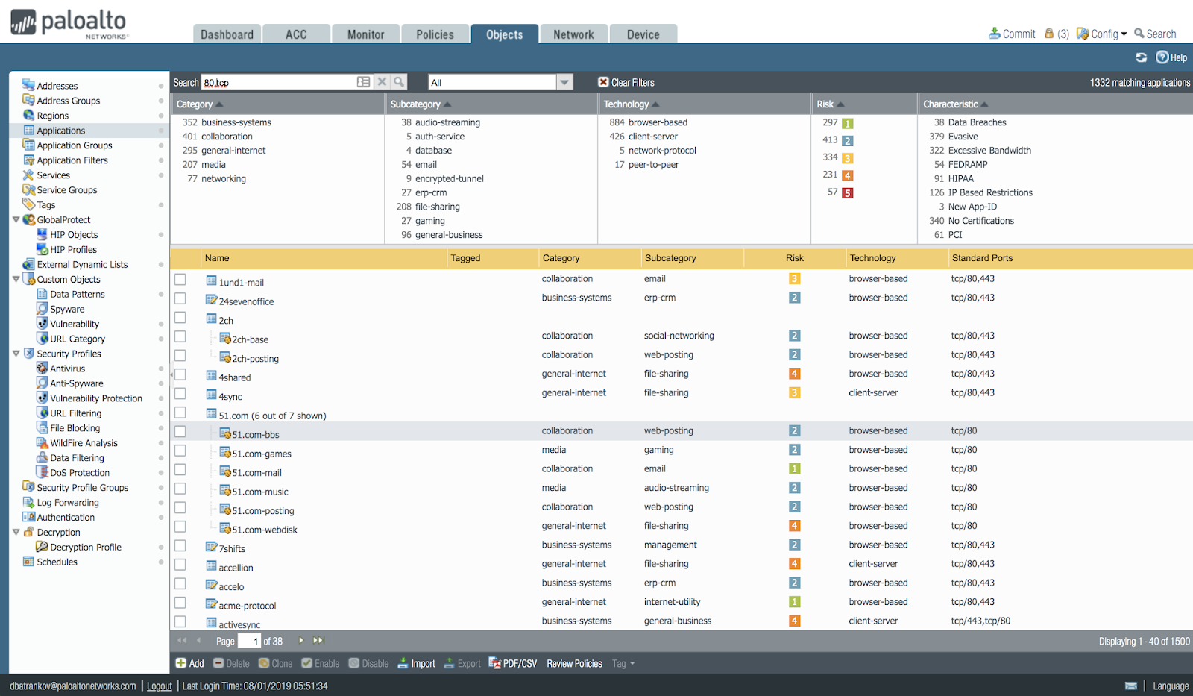Click the Antivirus icon under Security Profiles
Viewport: 1193px width, 696px height.
pyautogui.click(x=42, y=369)
